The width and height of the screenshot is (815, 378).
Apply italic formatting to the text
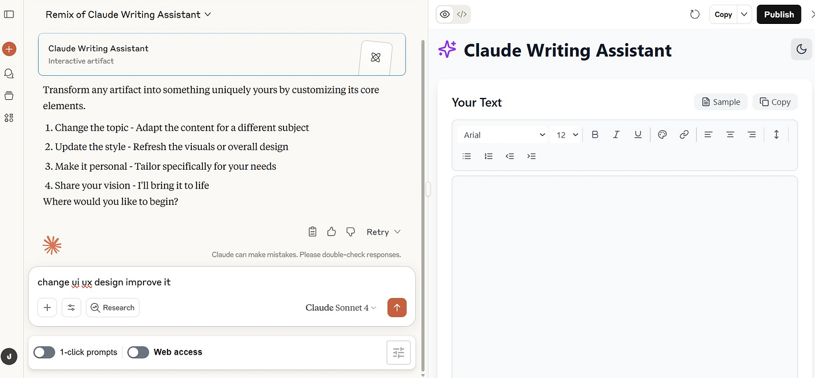point(616,134)
